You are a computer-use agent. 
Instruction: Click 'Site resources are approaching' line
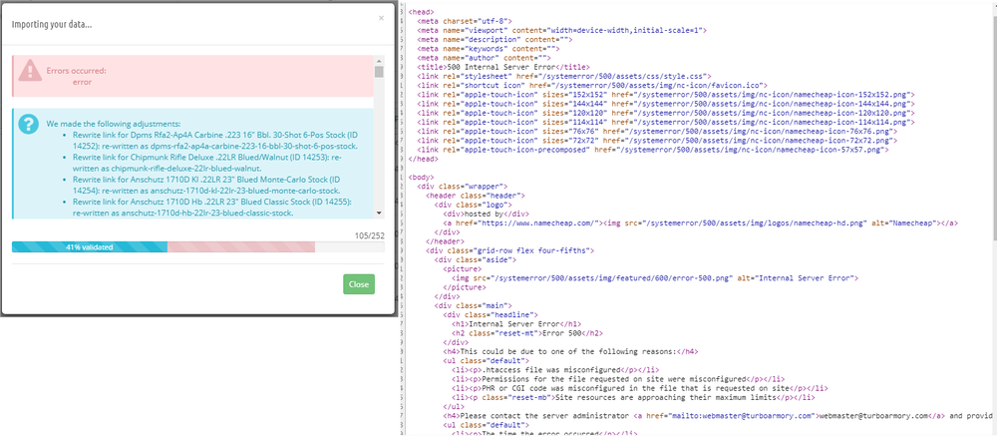[633, 397]
